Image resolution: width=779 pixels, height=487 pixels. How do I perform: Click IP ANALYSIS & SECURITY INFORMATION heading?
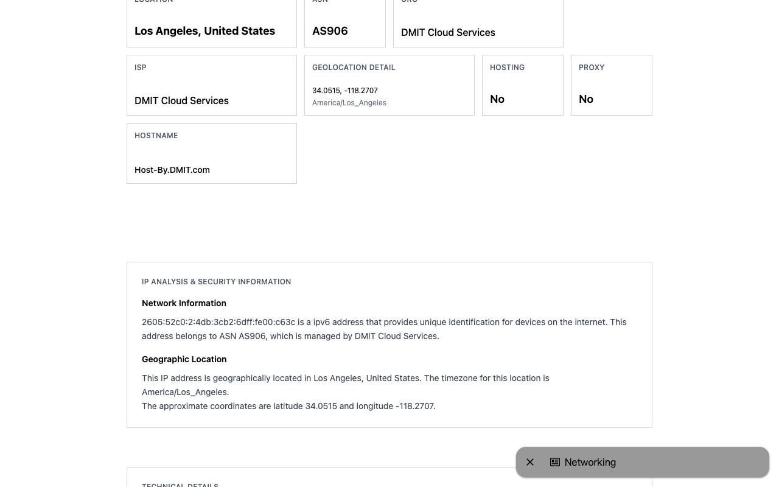click(217, 282)
